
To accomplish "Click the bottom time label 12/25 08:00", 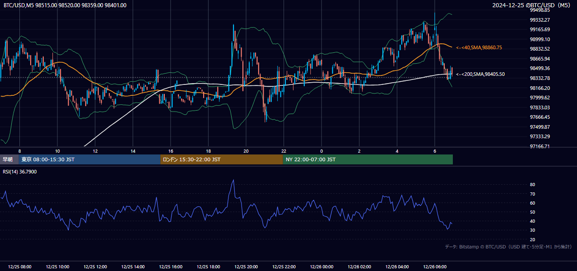I will point(19,267).
